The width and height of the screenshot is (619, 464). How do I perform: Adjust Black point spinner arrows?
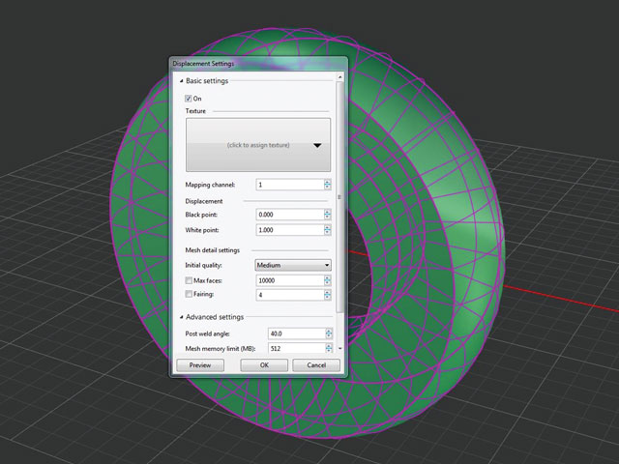[327, 215]
